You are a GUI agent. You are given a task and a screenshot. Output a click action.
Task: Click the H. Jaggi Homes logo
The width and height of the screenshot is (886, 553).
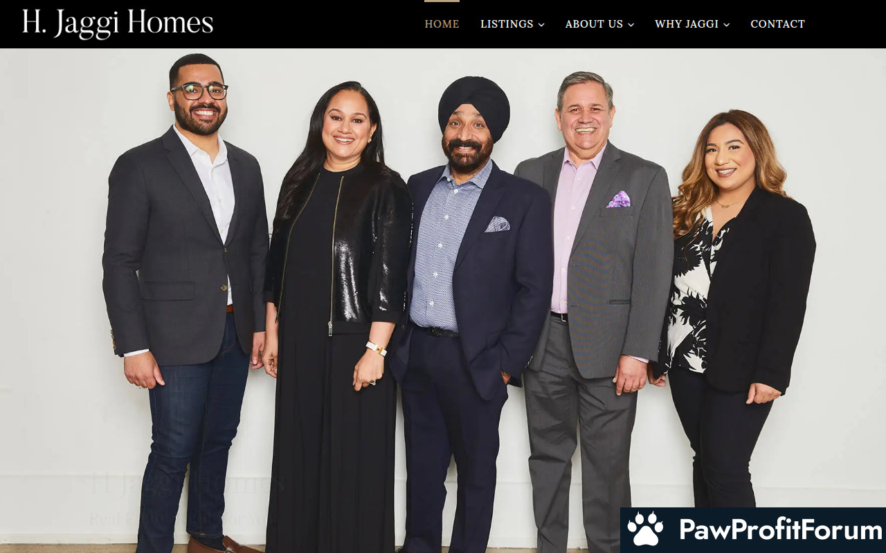[x=117, y=24]
